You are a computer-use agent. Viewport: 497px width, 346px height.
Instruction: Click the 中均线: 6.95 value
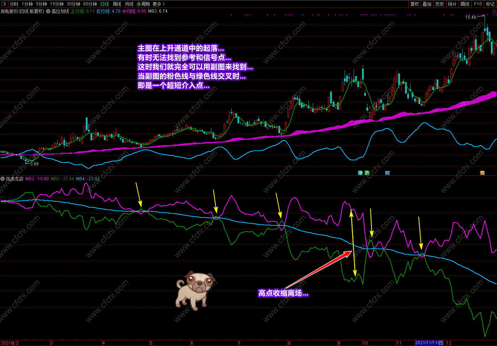click(x=134, y=11)
